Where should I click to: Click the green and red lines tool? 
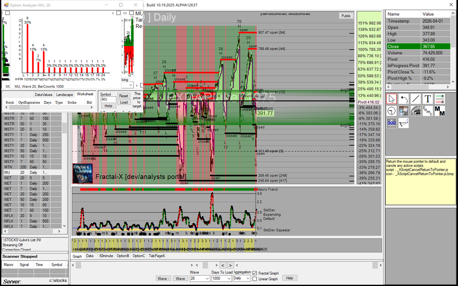click(440, 99)
